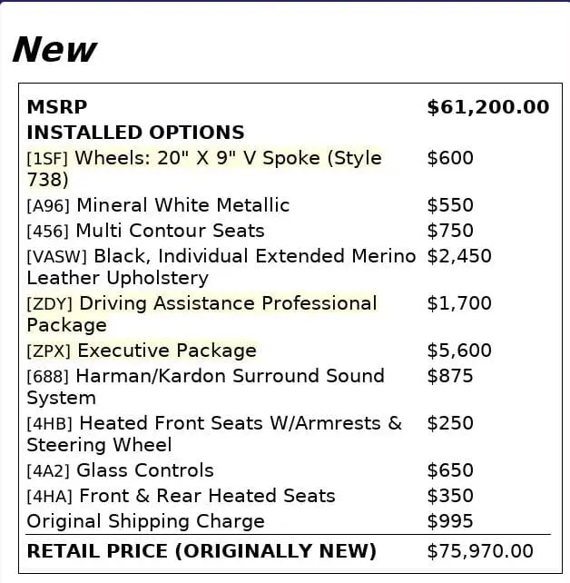
Task: Click the New heading
Action: [54, 49]
